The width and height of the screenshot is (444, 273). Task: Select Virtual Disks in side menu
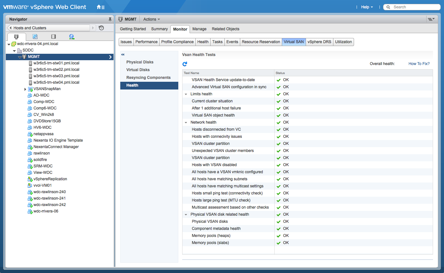[x=149, y=70]
